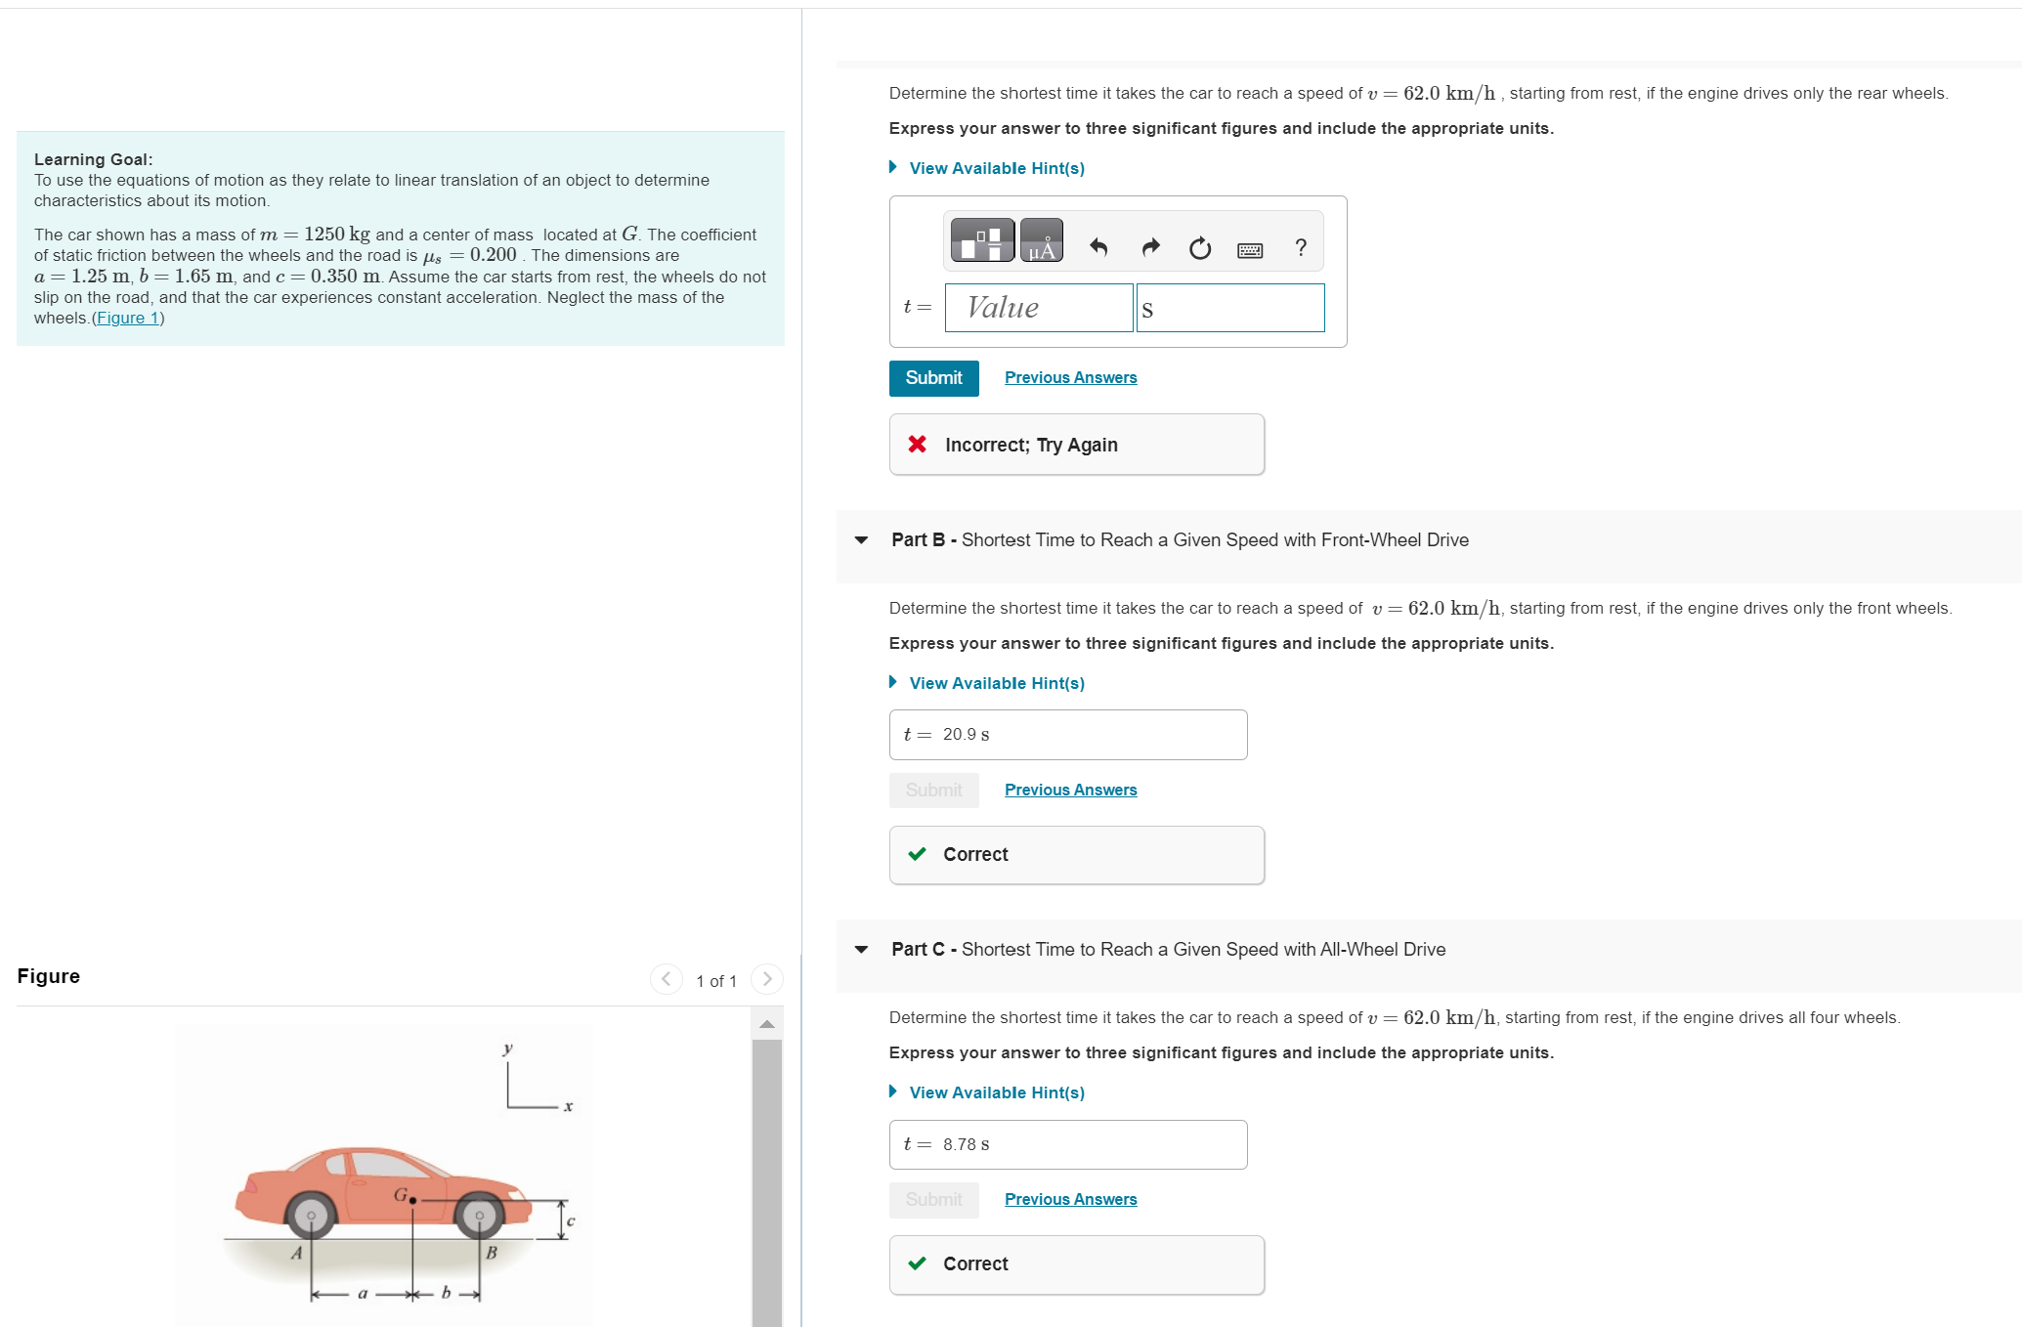The width and height of the screenshot is (2023, 1327).
Task: Click the Part B section title text
Action: click(x=1180, y=540)
